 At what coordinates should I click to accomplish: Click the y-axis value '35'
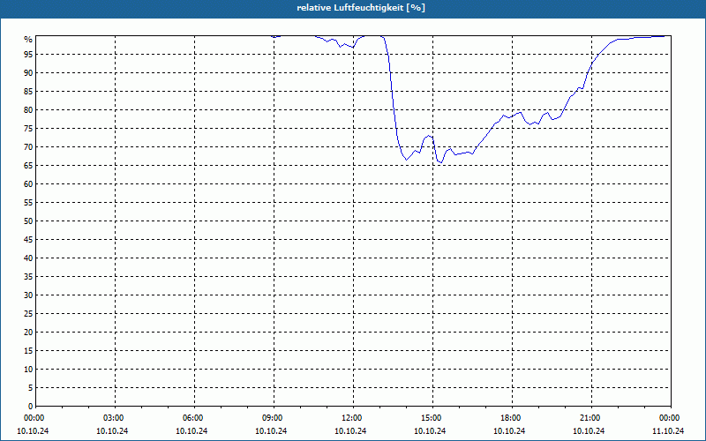click(28, 277)
